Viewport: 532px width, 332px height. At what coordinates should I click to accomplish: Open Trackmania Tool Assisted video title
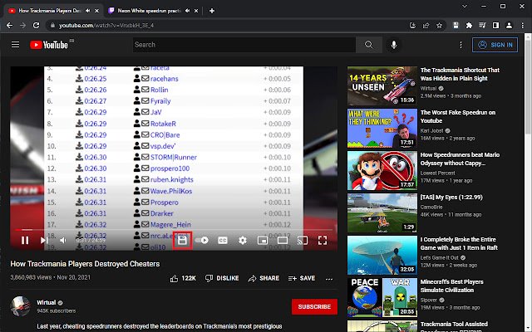point(454,326)
